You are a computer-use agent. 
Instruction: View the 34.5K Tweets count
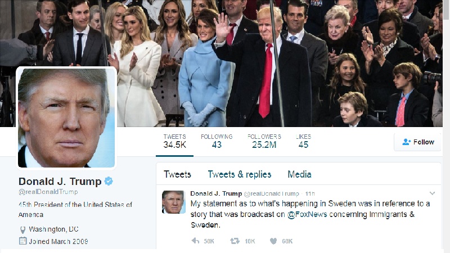174,141
